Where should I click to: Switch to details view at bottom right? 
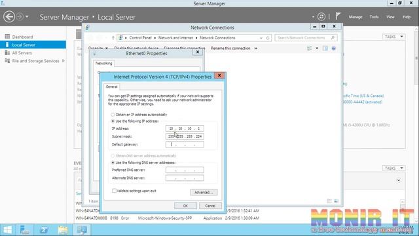pyautogui.click(x=329, y=201)
